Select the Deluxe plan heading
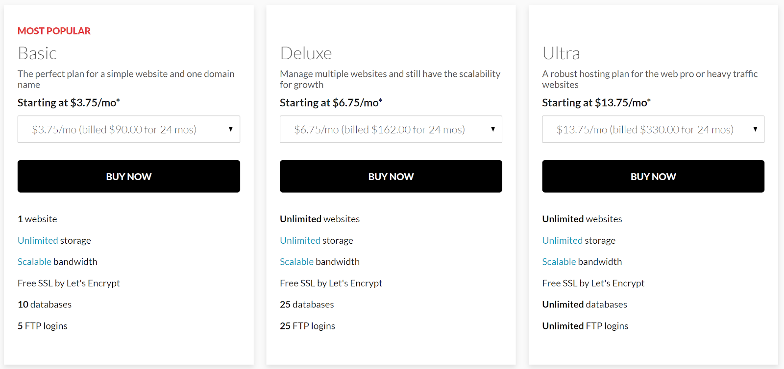Viewport: 784px width, 369px height. pos(306,53)
